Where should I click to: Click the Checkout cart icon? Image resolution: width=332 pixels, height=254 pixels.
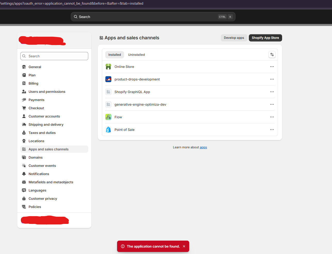click(24, 108)
